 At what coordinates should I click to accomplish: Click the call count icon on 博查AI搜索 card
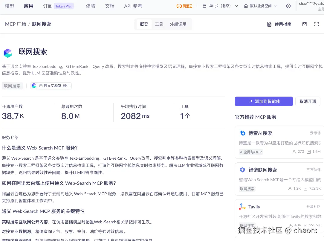tap(309, 152)
